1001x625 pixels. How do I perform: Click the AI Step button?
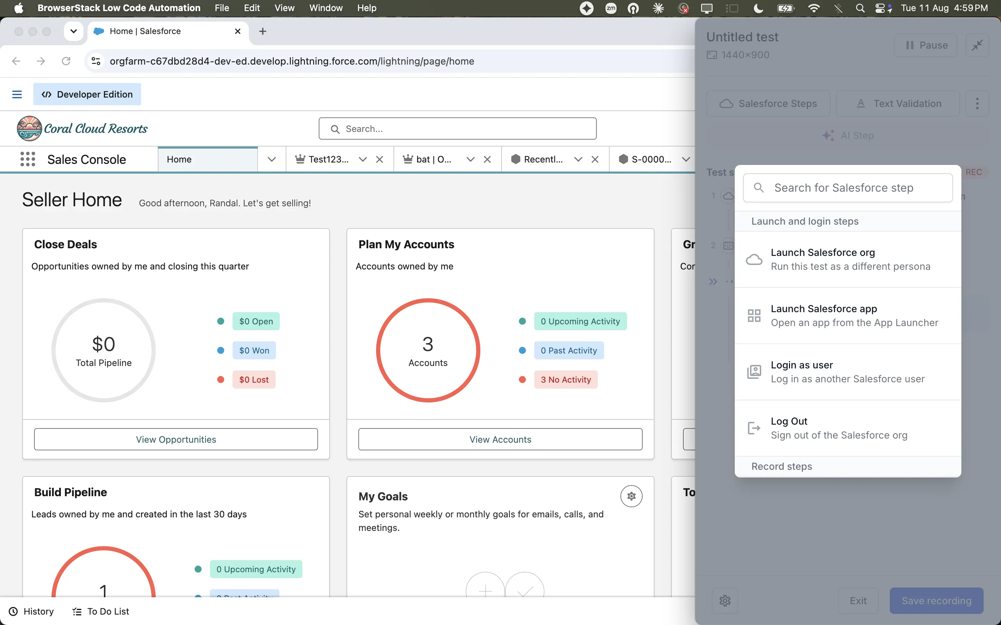pos(848,135)
